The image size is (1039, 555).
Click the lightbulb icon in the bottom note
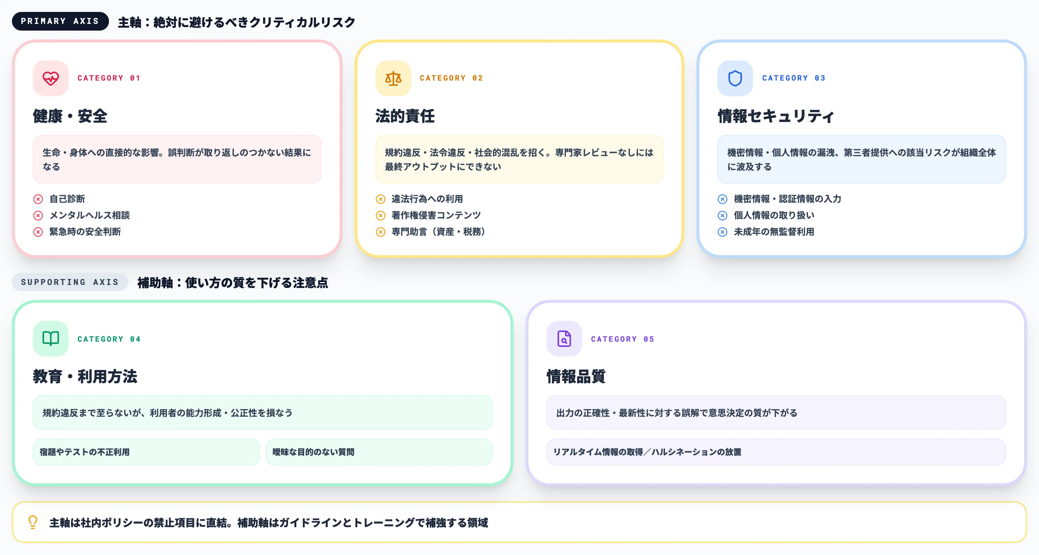33,522
